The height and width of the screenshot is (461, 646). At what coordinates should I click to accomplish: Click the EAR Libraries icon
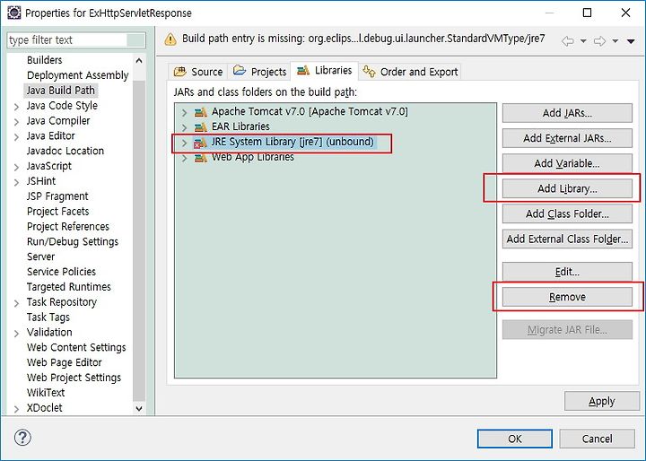(x=201, y=126)
